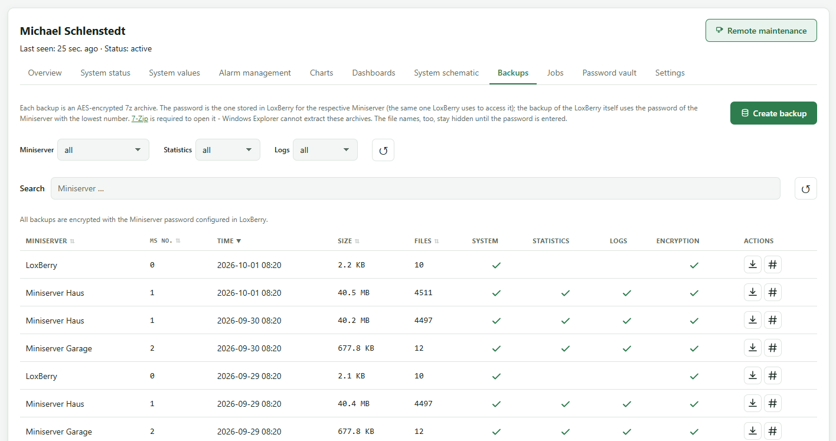Open the Dashboards tab
The height and width of the screenshot is (441, 836).
(x=374, y=73)
